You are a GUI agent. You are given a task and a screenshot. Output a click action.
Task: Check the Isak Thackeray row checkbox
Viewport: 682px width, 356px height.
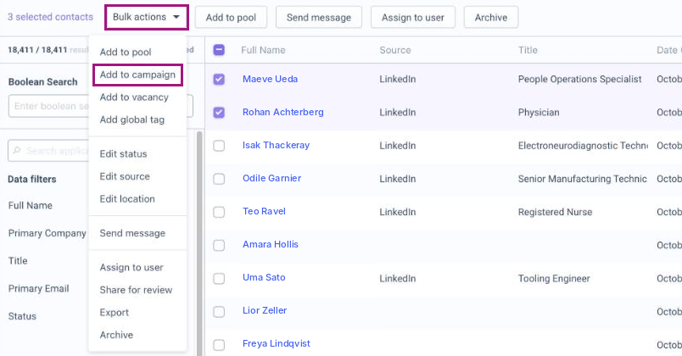click(x=219, y=145)
